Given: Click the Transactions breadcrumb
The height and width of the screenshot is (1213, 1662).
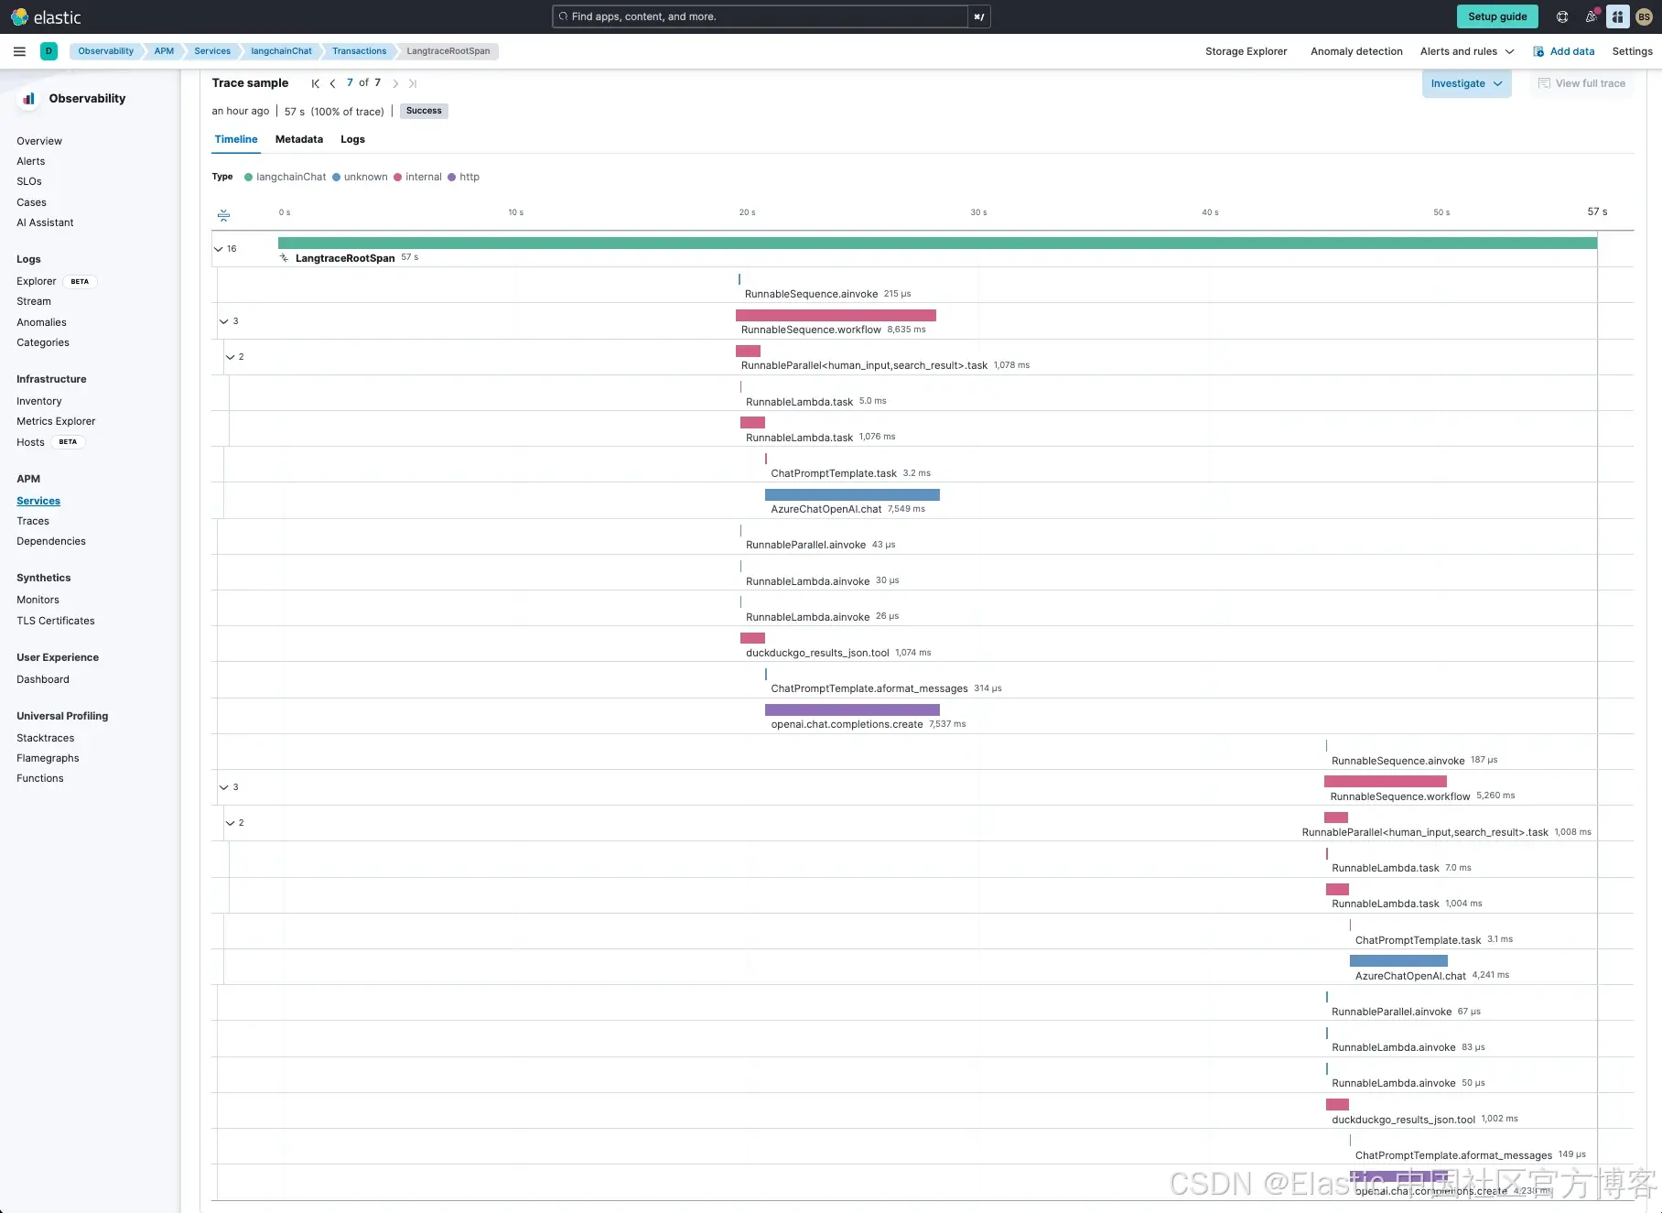Looking at the screenshot, I should pyautogui.click(x=359, y=51).
